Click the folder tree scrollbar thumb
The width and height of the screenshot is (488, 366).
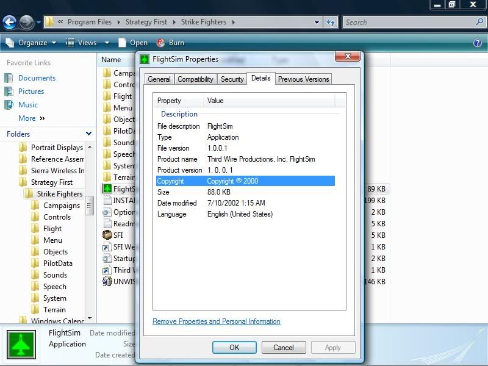[89, 206]
